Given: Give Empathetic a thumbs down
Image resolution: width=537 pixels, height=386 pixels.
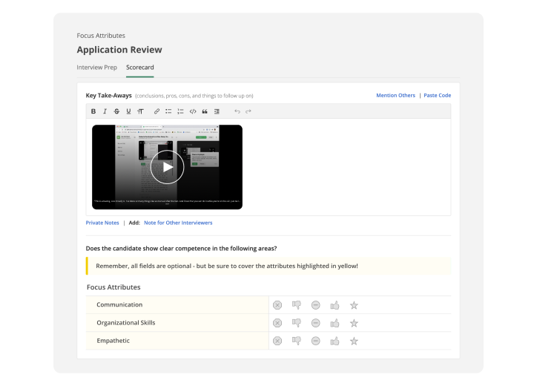Looking at the screenshot, I should (x=297, y=341).
